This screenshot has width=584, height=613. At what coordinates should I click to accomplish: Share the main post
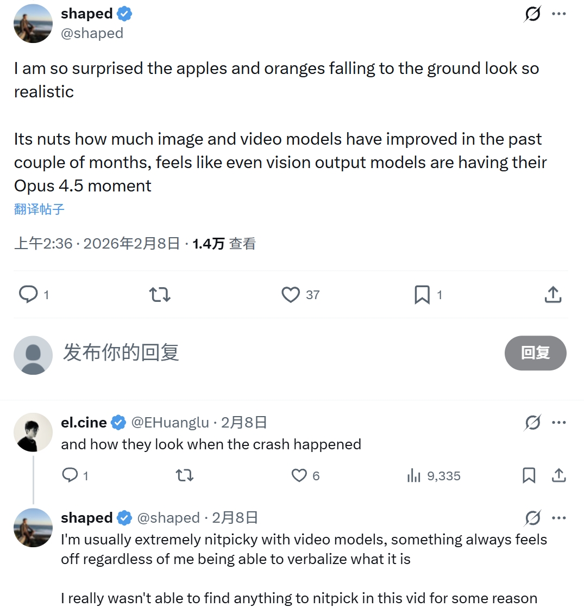tap(552, 294)
